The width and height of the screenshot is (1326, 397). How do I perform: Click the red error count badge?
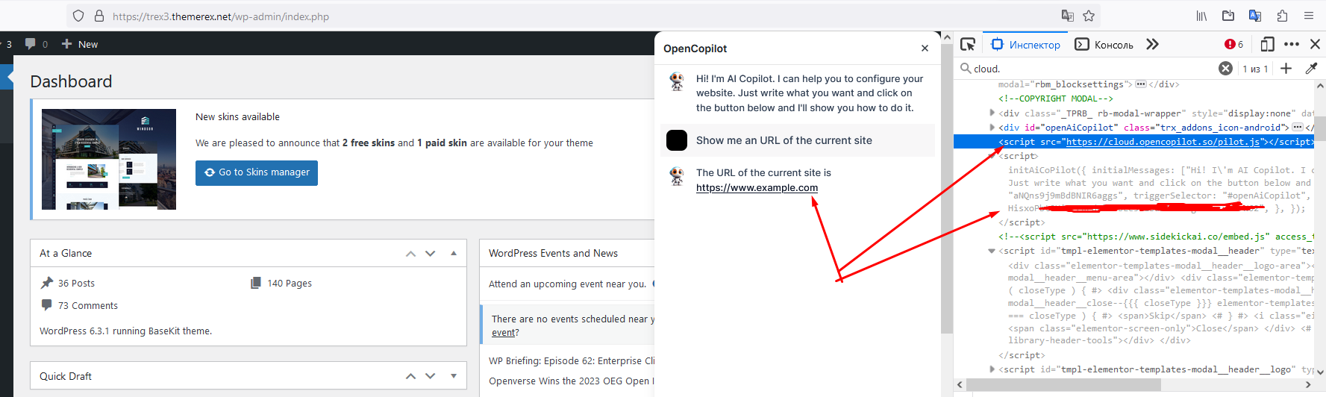(1233, 44)
